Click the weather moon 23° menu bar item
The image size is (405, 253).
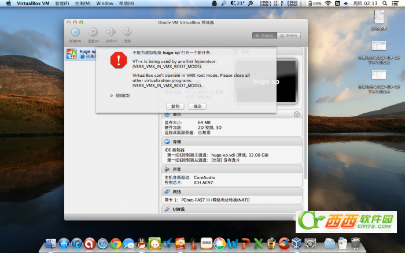[237, 3]
